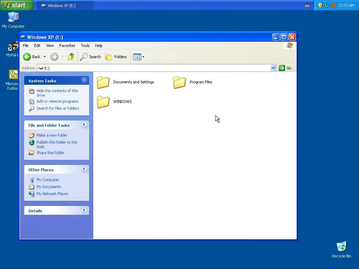Click Publish this folder to the Web
Image resolution: width=359 pixels, height=269 pixels.
point(57,144)
